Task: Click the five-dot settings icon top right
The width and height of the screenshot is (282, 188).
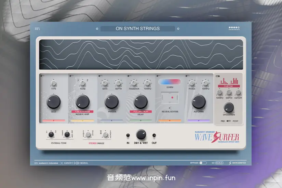Action: [x=234, y=28]
